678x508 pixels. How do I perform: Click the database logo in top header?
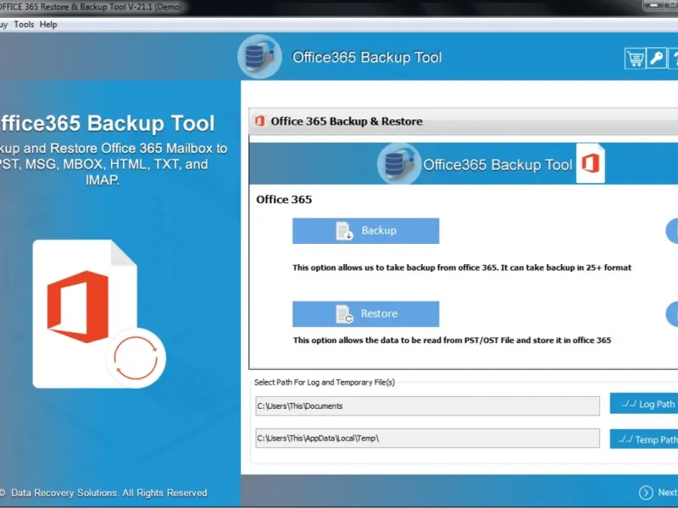pyautogui.click(x=259, y=57)
